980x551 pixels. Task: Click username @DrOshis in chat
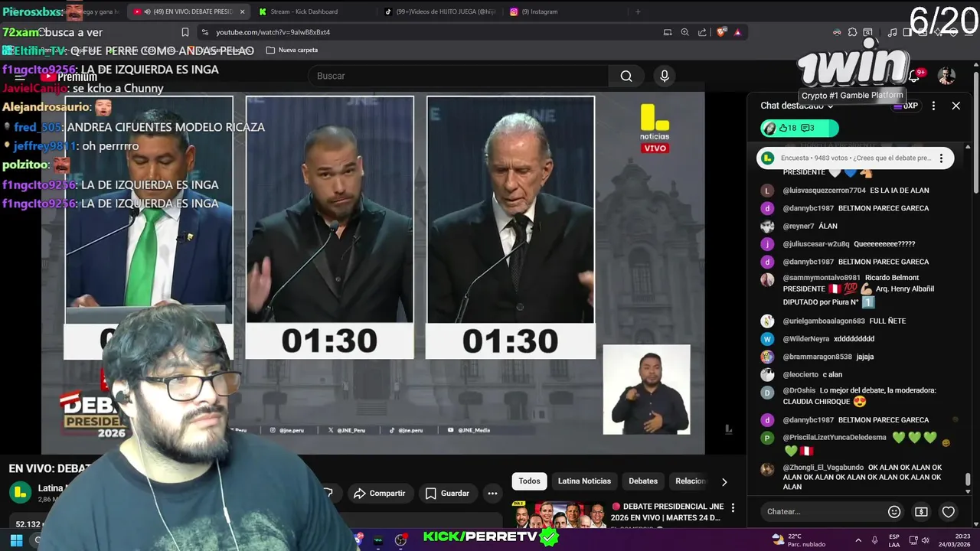click(x=799, y=390)
